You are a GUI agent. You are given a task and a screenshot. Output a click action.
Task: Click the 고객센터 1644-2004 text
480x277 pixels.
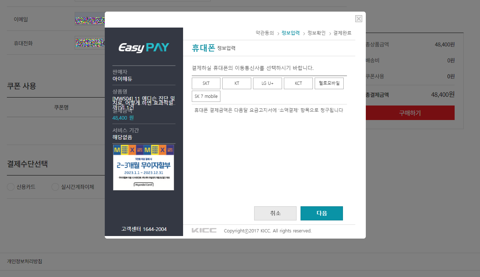coord(144,229)
